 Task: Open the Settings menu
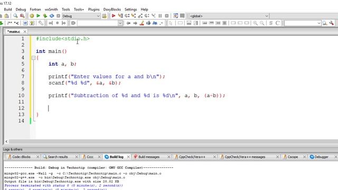click(130, 9)
